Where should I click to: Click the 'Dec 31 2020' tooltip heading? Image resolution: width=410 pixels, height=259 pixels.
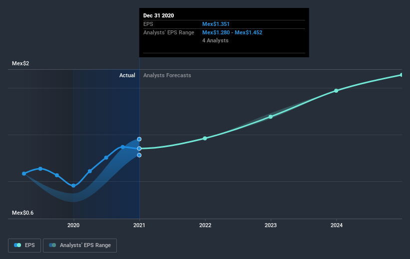(x=158, y=15)
